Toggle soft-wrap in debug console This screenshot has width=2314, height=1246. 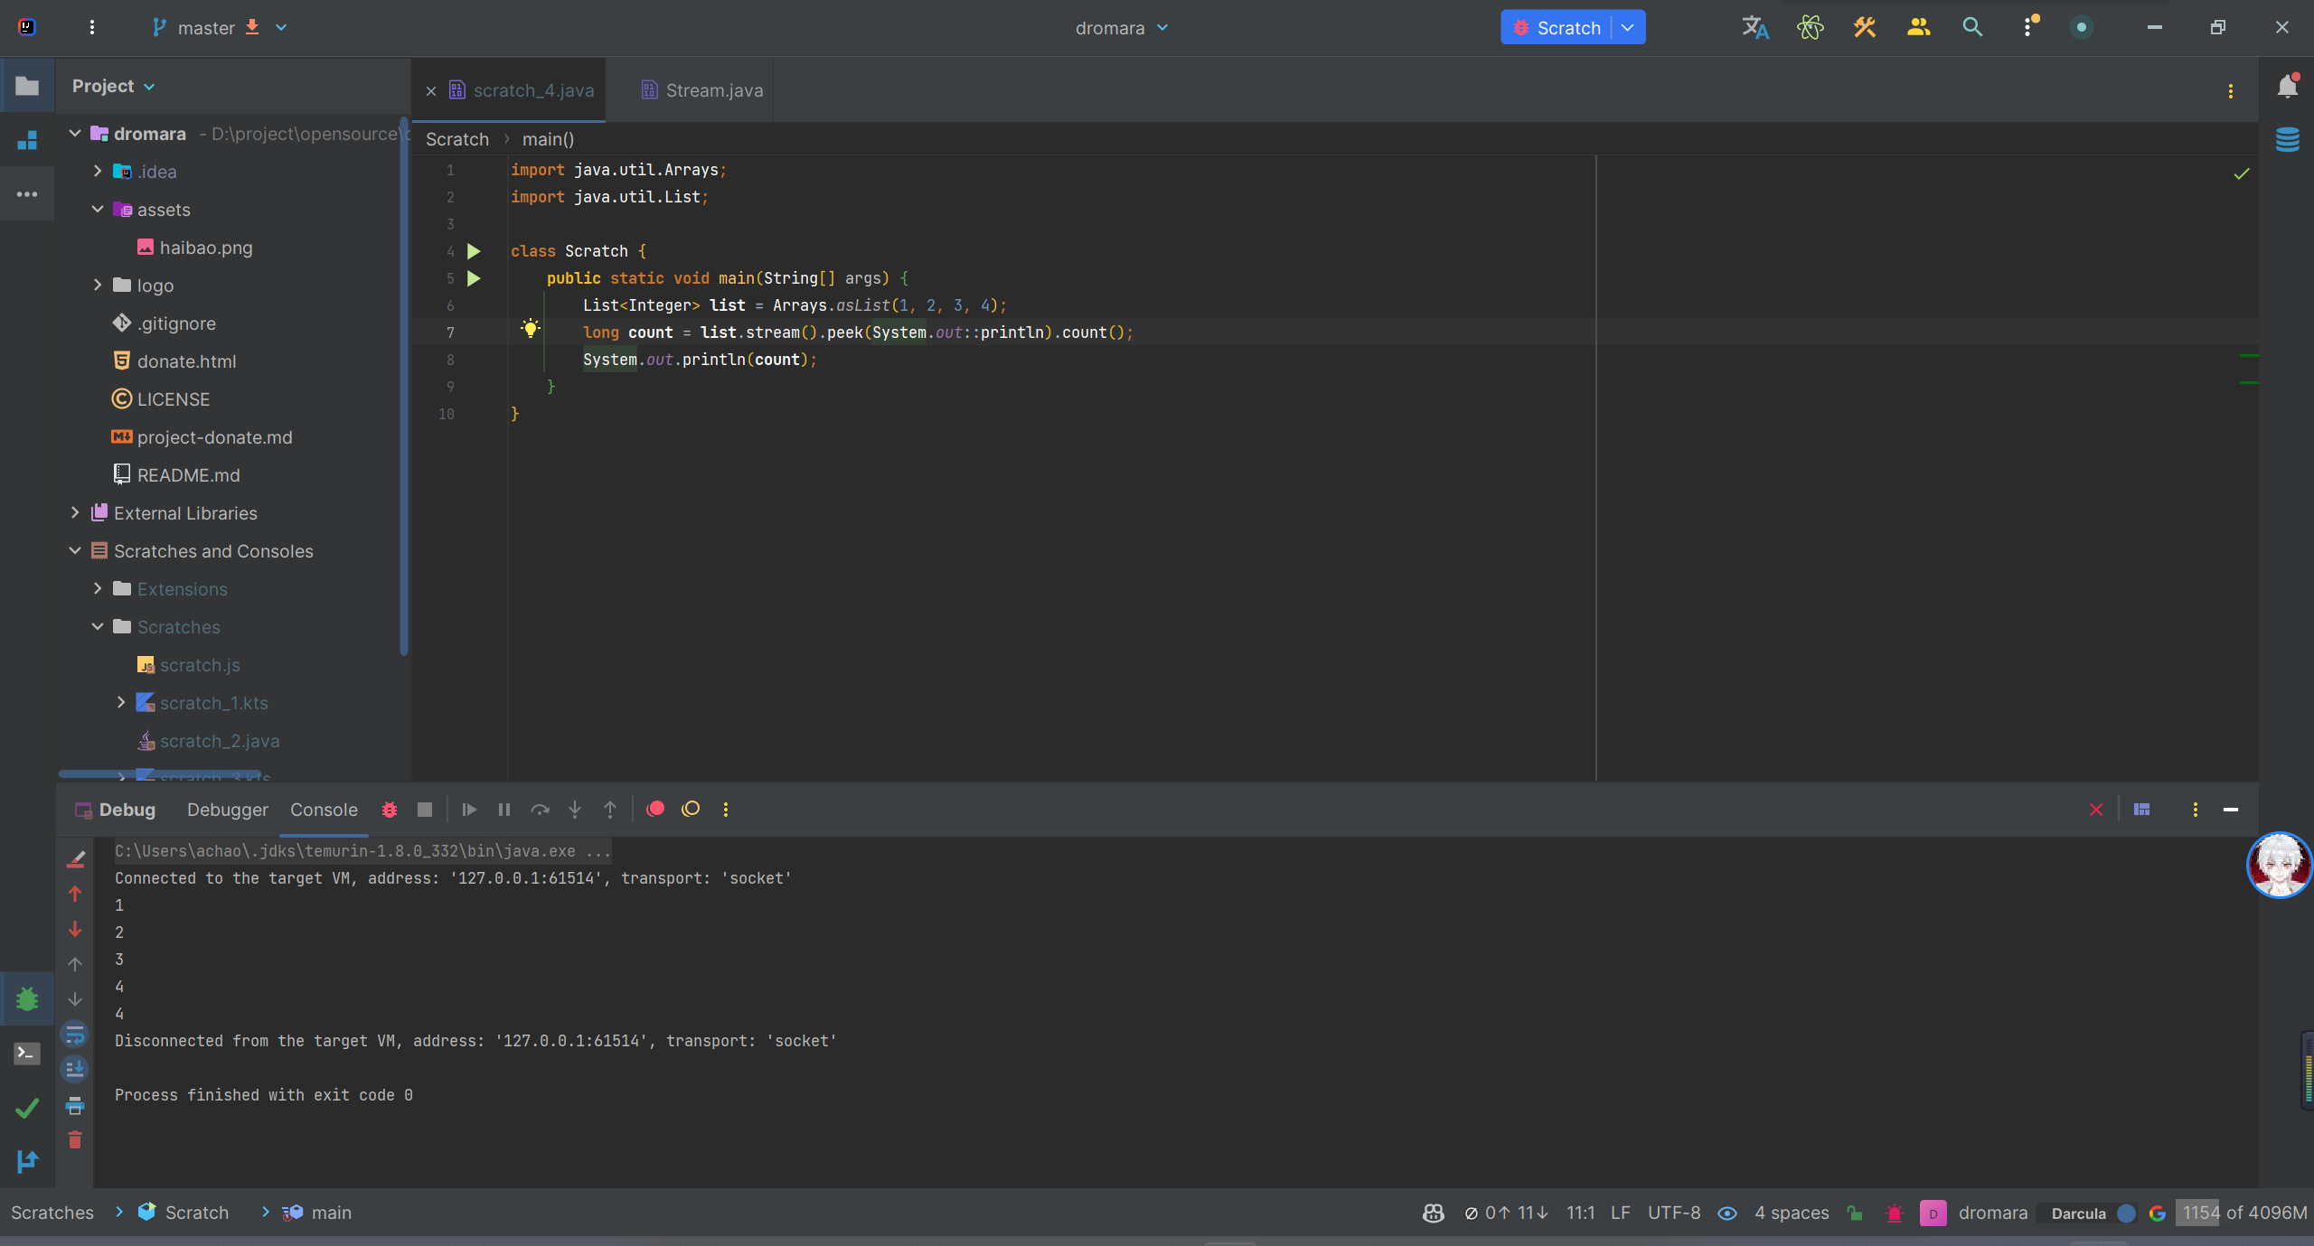[x=75, y=1034]
